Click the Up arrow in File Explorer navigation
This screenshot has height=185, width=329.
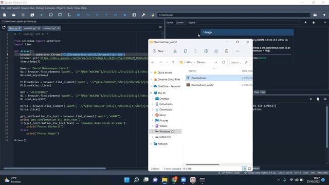[173, 62]
